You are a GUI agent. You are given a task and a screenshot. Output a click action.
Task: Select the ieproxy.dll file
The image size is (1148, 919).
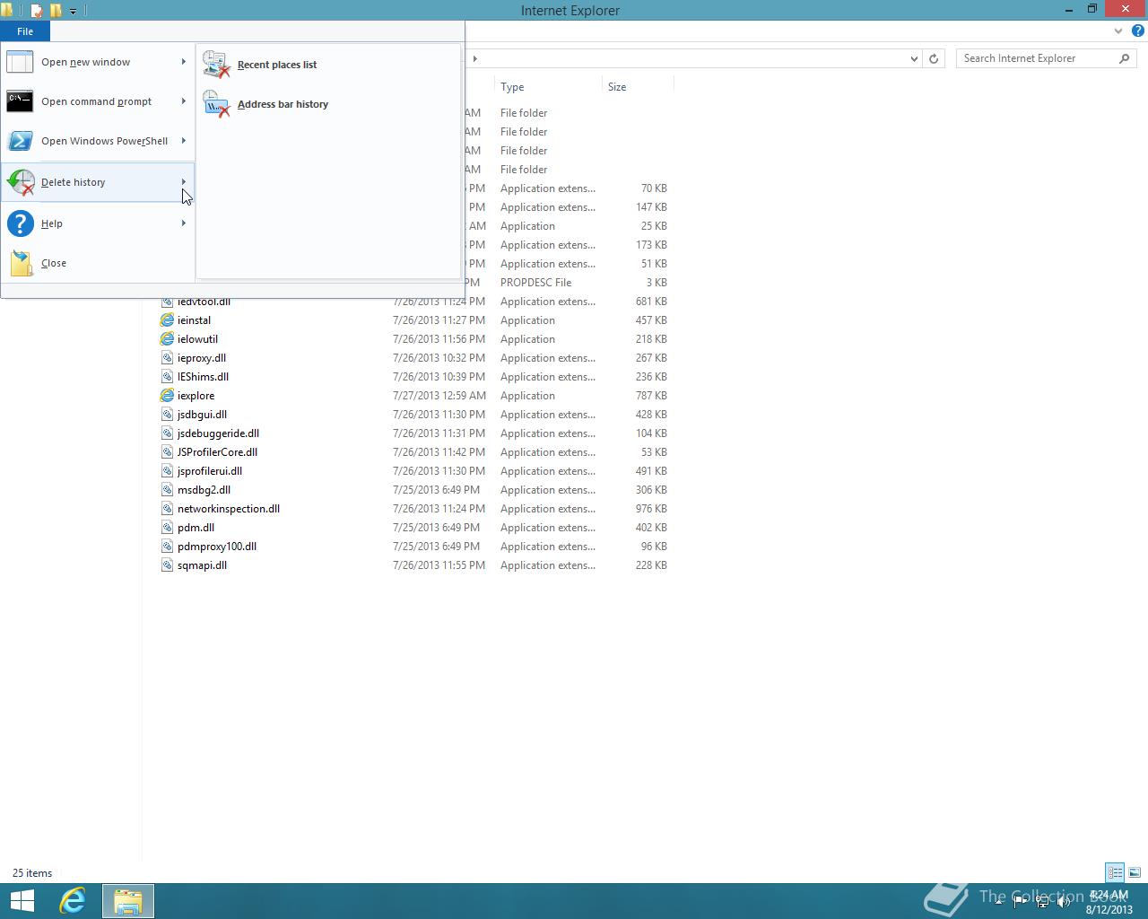[x=202, y=358]
